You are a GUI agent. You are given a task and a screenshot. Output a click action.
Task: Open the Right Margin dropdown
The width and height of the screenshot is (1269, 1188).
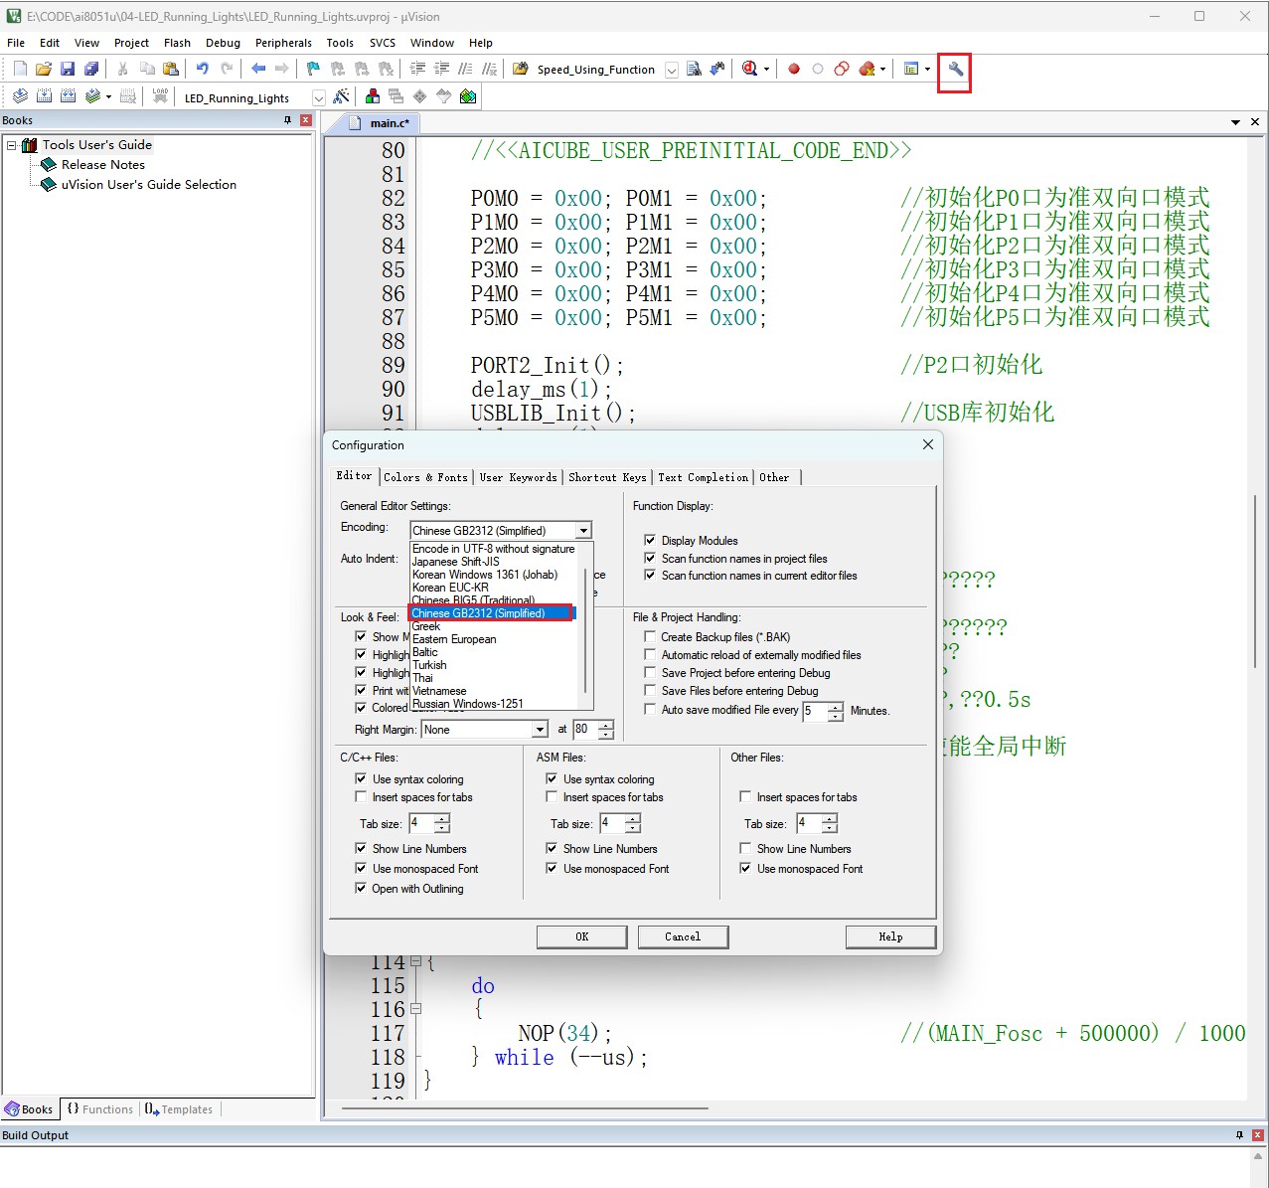click(x=540, y=730)
